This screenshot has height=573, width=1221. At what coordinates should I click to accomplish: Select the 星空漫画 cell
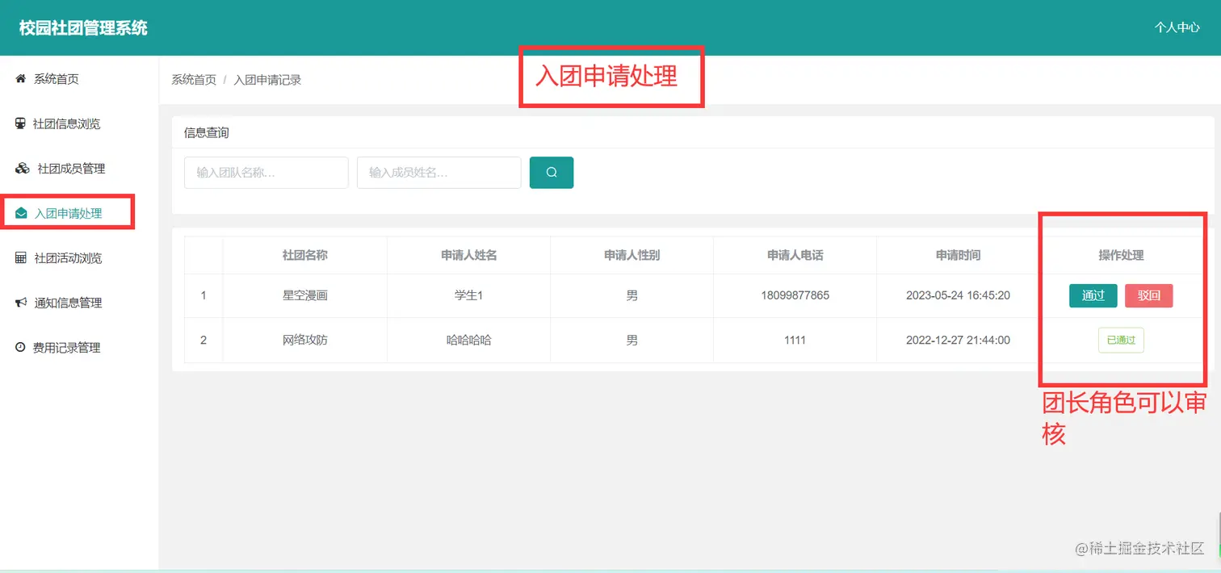(305, 295)
